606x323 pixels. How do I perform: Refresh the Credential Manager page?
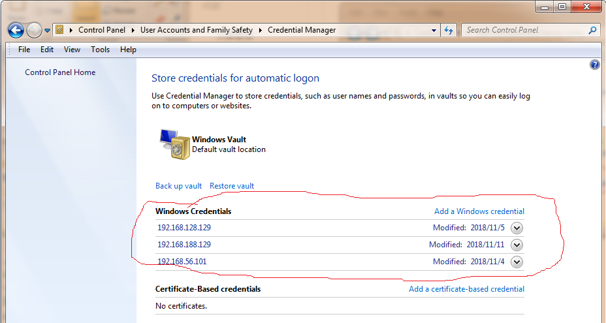pyautogui.click(x=449, y=30)
